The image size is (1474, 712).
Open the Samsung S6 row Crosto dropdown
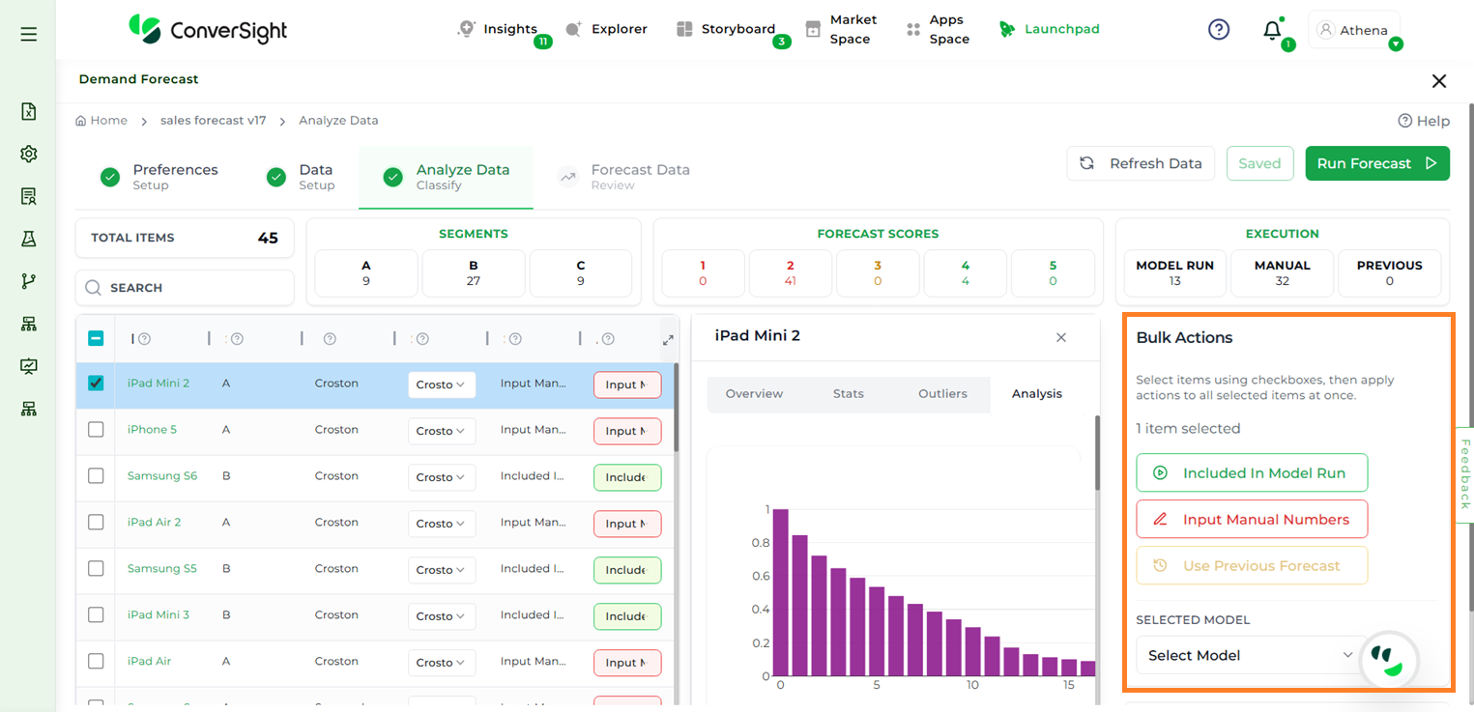coord(441,477)
